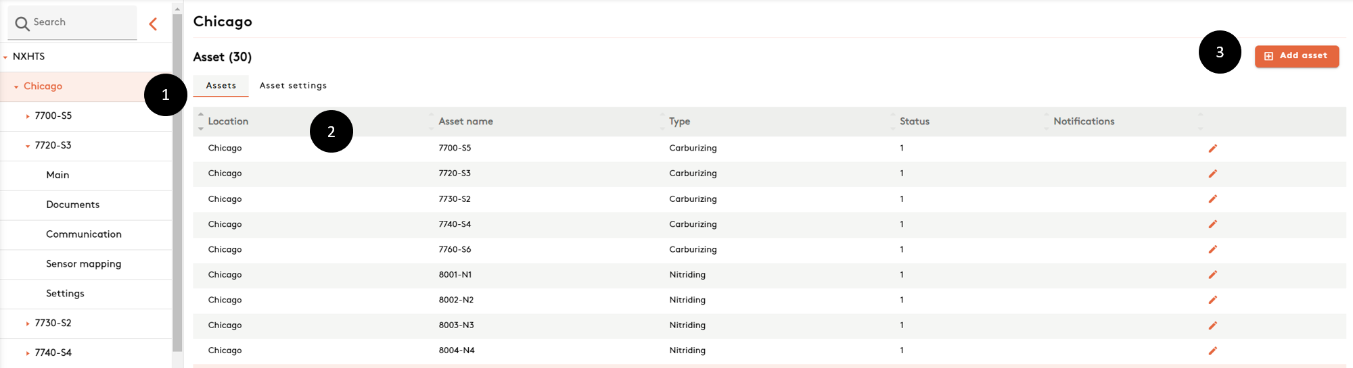Edit asset 8003-N3 using pencil icon
1353x368 pixels.
(1212, 325)
